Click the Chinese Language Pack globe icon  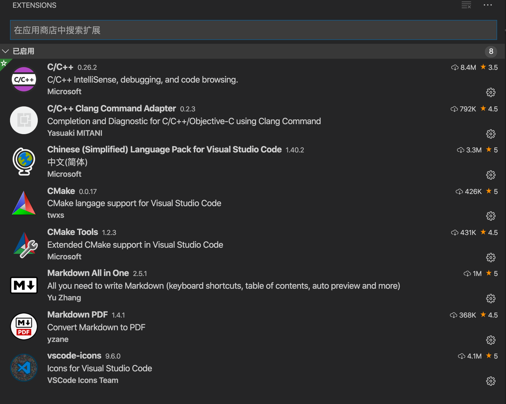click(24, 161)
